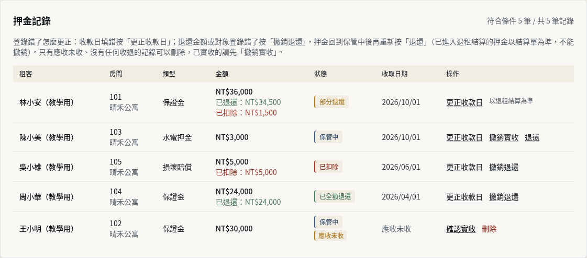Click room number 102
Image resolution: width=587 pixels, height=258 pixels.
pos(116,224)
